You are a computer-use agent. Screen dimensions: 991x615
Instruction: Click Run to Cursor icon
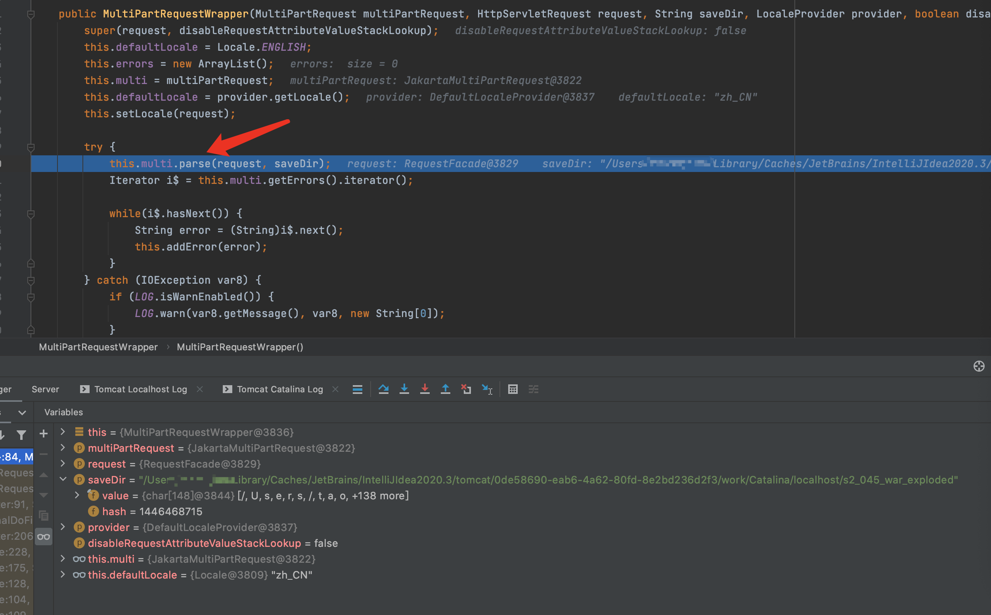tap(487, 389)
